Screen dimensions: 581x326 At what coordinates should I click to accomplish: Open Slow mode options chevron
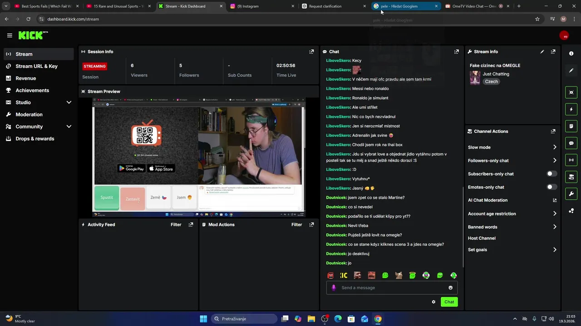555,147
